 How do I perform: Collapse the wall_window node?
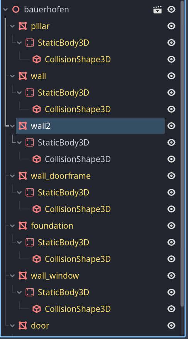pos(12,276)
